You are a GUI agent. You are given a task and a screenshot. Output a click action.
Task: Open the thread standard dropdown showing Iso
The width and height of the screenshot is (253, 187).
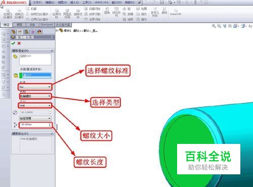point(35,87)
